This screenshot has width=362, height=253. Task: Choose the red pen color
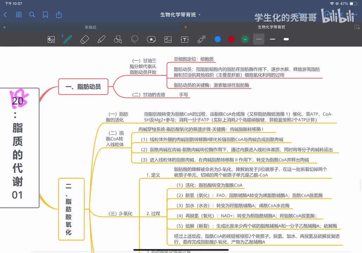coord(231,39)
